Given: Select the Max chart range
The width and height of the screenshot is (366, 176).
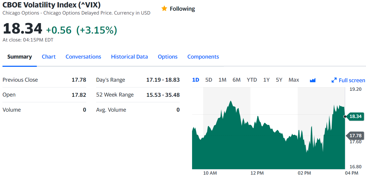Looking at the screenshot, I should (294, 80).
